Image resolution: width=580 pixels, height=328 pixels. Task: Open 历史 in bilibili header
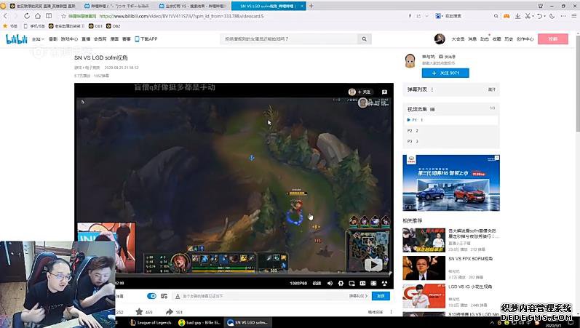click(509, 39)
